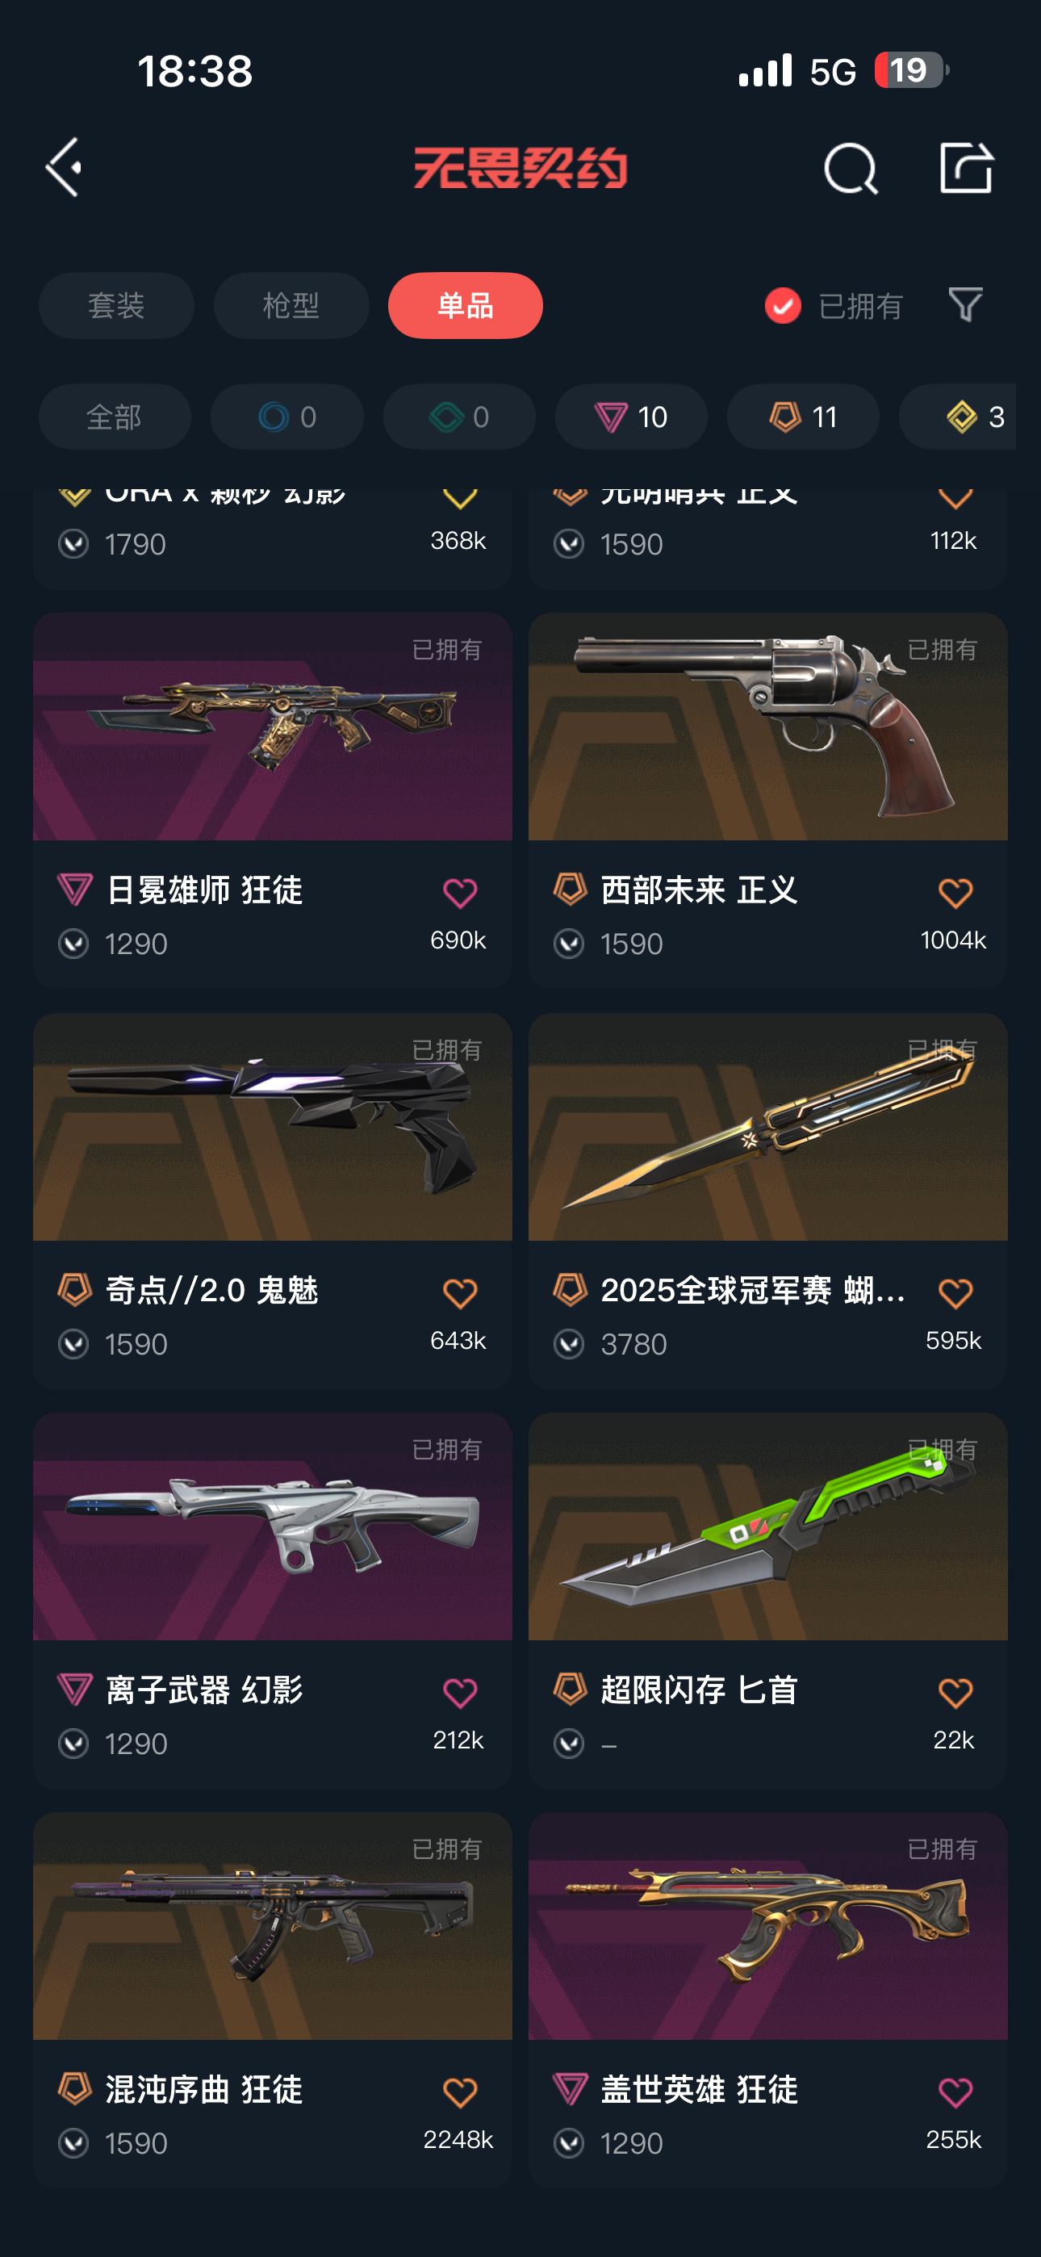Open the filter funnel icon
This screenshot has height=2257, width=1041.
[966, 305]
